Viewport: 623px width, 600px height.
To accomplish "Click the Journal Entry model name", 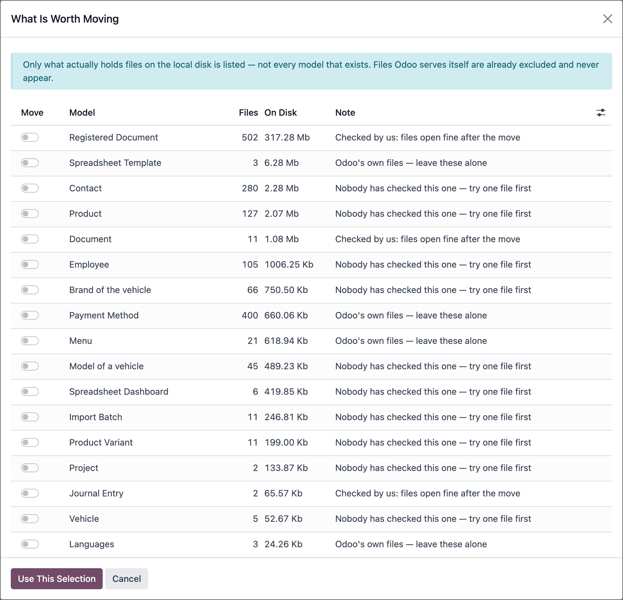I will 96,493.
